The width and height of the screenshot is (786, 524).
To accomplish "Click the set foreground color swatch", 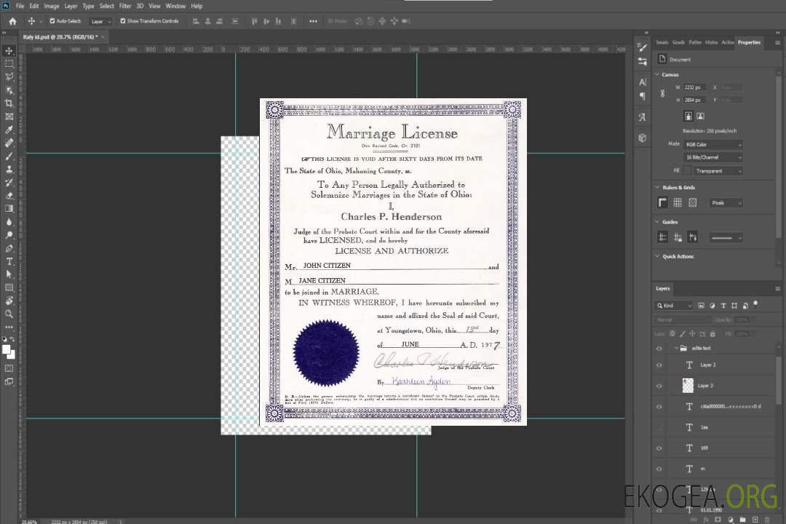I will tap(7, 350).
